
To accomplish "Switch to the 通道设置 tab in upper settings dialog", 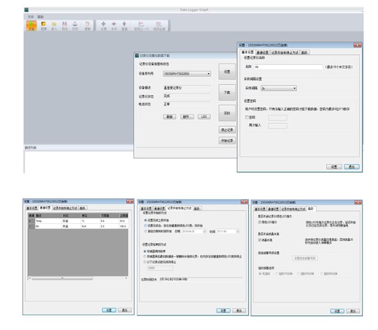I will (263, 52).
